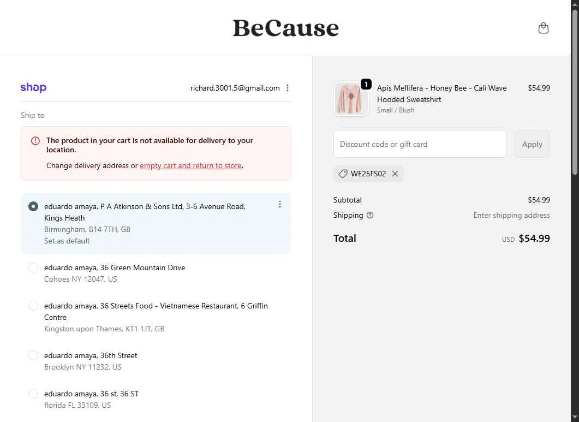
Task: Click the florida FL 33109, US text
Action: click(x=77, y=405)
